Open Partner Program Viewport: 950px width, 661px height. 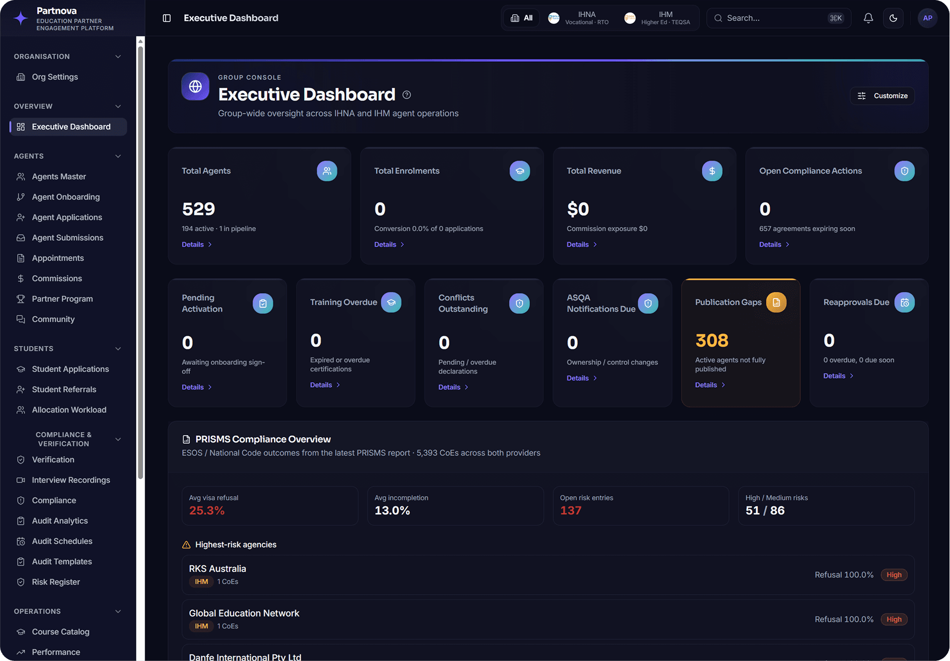click(68, 299)
